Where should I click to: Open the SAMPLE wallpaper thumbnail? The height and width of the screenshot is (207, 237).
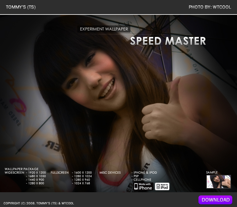[x=219, y=182]
